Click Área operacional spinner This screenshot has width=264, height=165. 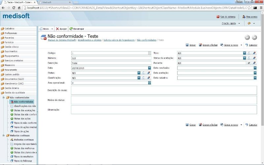pyautogui.click(x=149, y=83)
